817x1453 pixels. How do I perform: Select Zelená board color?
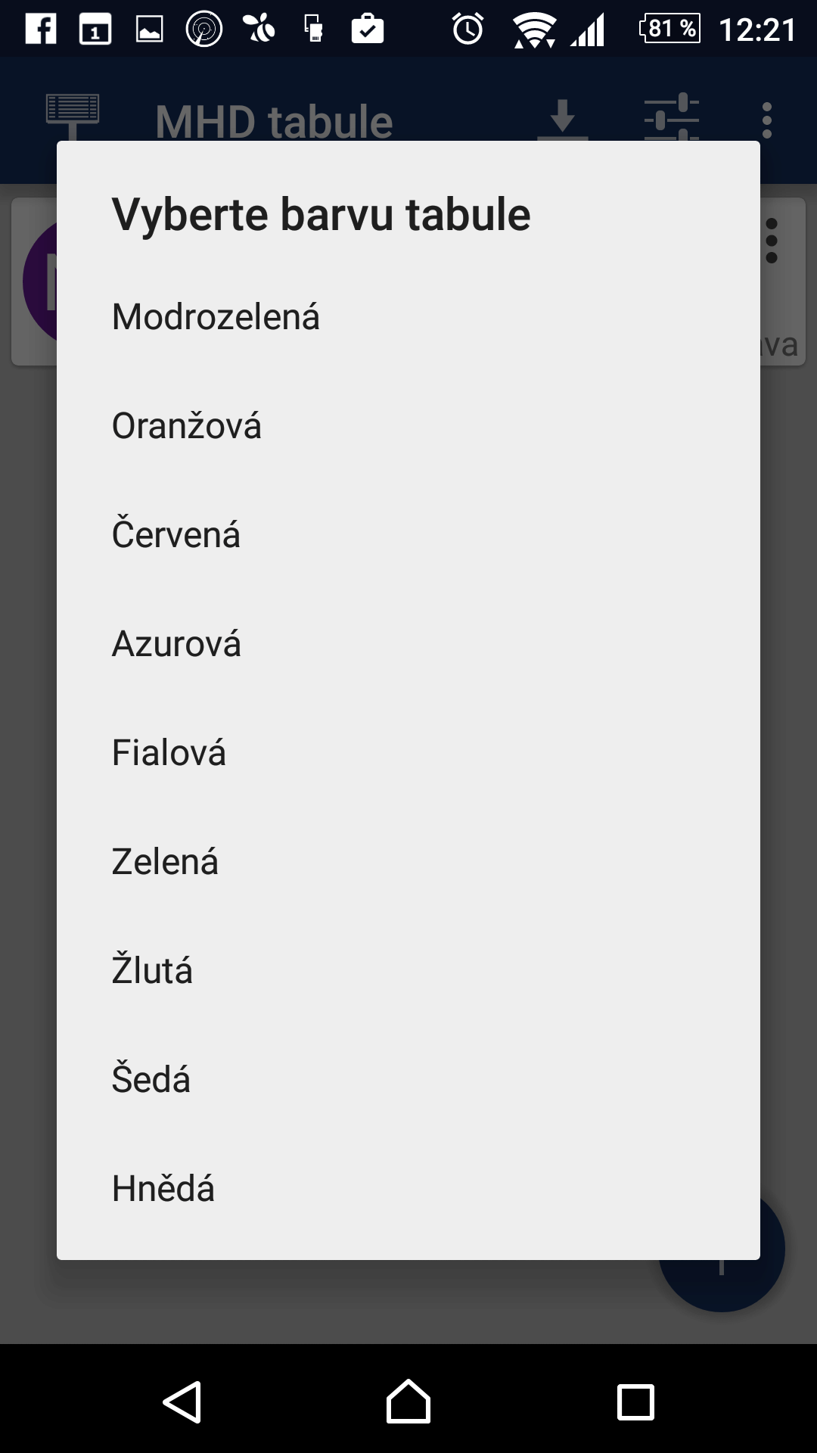point(165,862)
